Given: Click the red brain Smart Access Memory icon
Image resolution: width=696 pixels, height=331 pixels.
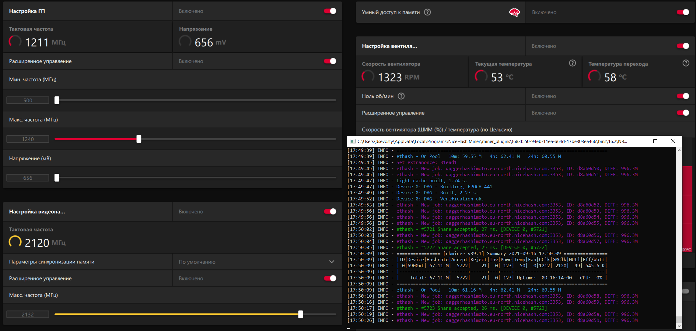Looking at the screenshot, I should point(514,12).
